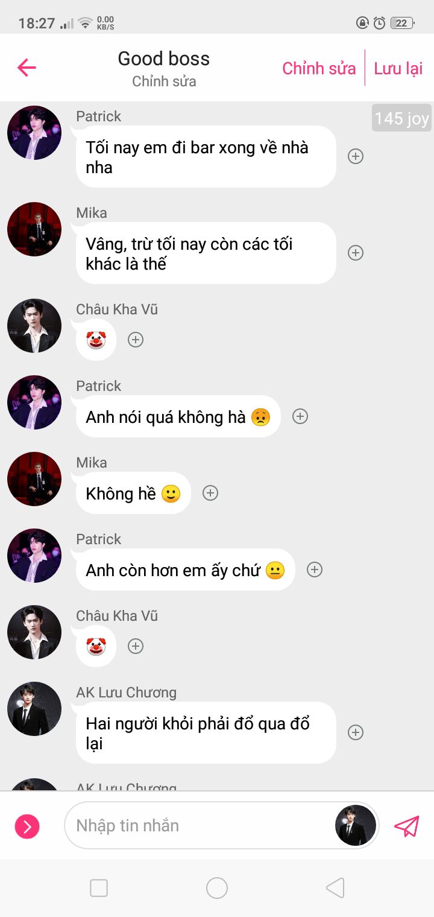Tap the plus icon beside 'Anh còn hơn em ấy chứ'
This screenshot has height=917, width=434.
click(x=315, y=570)
